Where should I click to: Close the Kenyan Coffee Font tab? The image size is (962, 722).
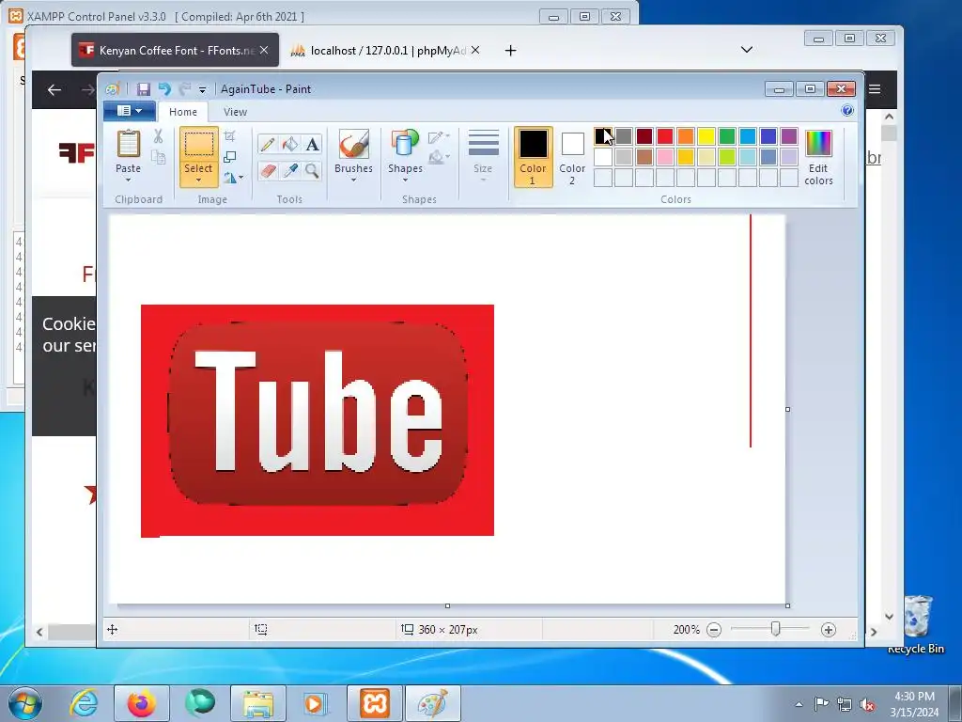click(264, 51)
